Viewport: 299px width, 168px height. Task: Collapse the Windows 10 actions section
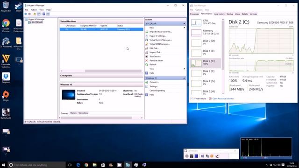click(184, 78)
